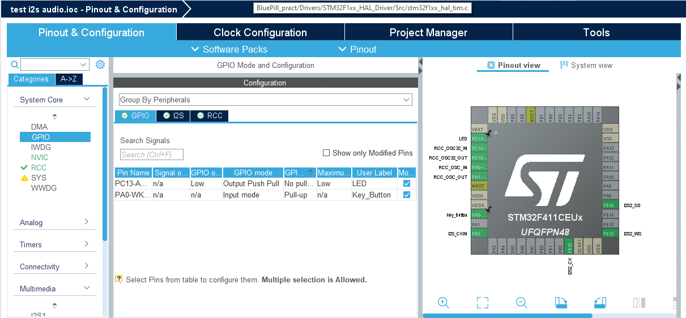Click the Search Signals input field

click(x=152, y=154)
